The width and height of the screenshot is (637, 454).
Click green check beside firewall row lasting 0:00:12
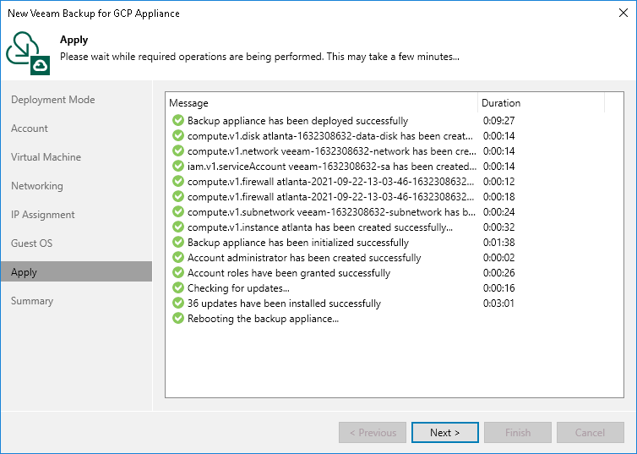coord(178,181)
